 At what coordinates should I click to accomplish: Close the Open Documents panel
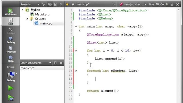61,63
